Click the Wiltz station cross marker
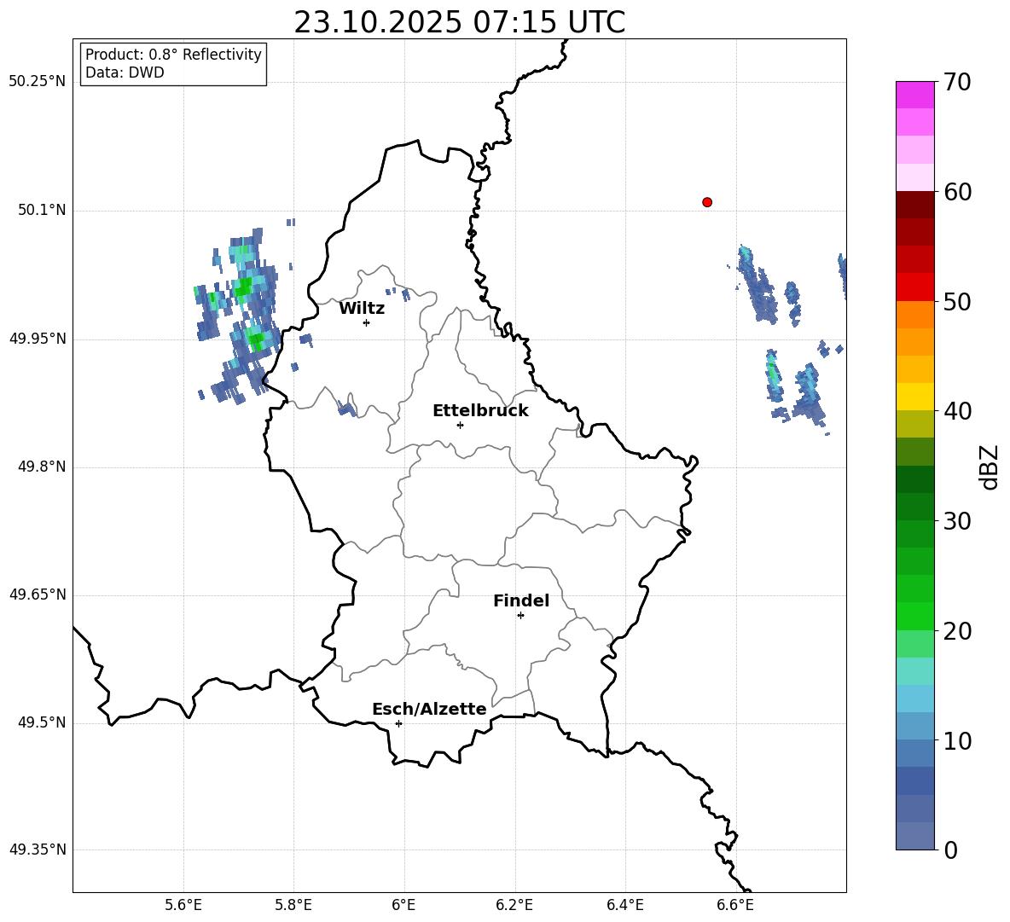Screen dimensions: 1010x922 pos(367,322)
